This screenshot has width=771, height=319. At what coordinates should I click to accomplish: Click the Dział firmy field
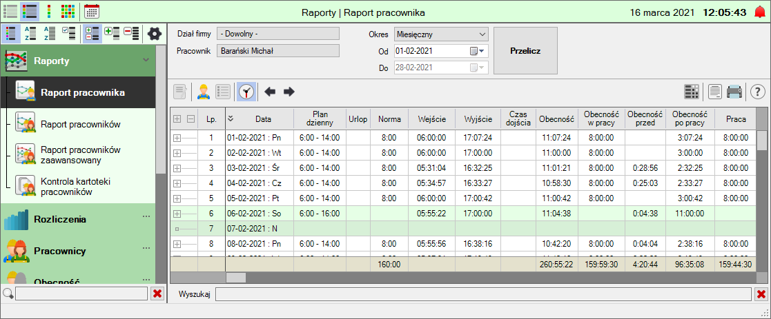click(277, 34)
